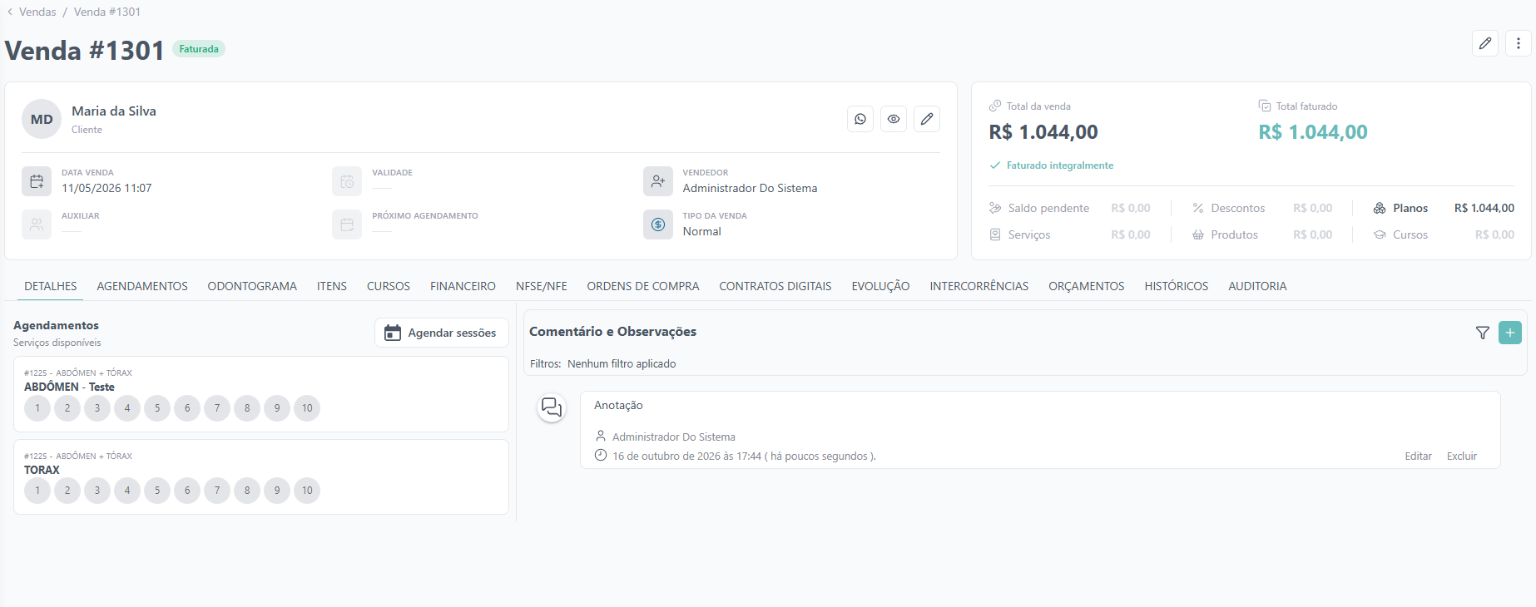Open the three-dot more options menu

1519,43
